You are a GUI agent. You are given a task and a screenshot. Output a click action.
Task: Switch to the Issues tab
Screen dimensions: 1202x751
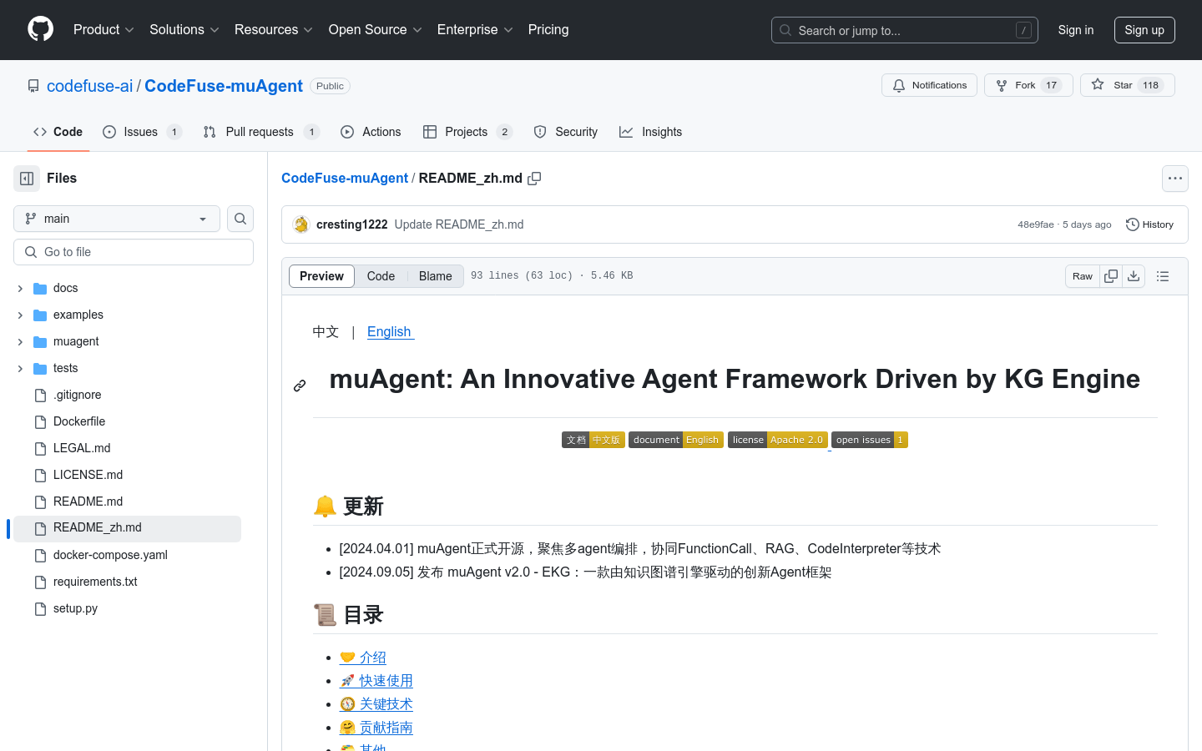click(x=142, y=132)
